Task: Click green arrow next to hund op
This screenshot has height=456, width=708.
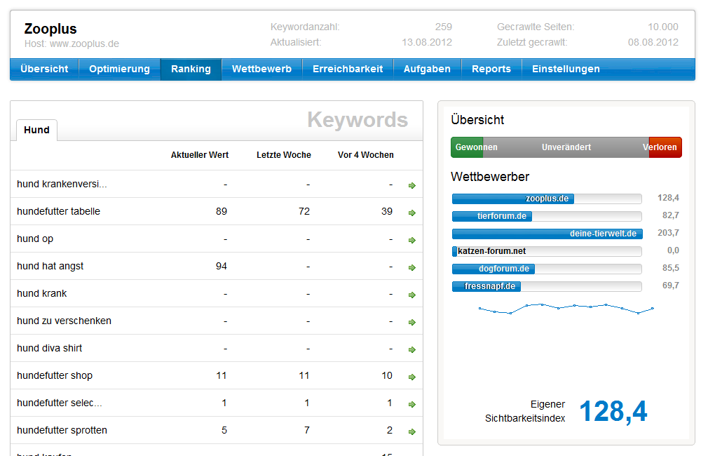Action: tap(412, 240)
